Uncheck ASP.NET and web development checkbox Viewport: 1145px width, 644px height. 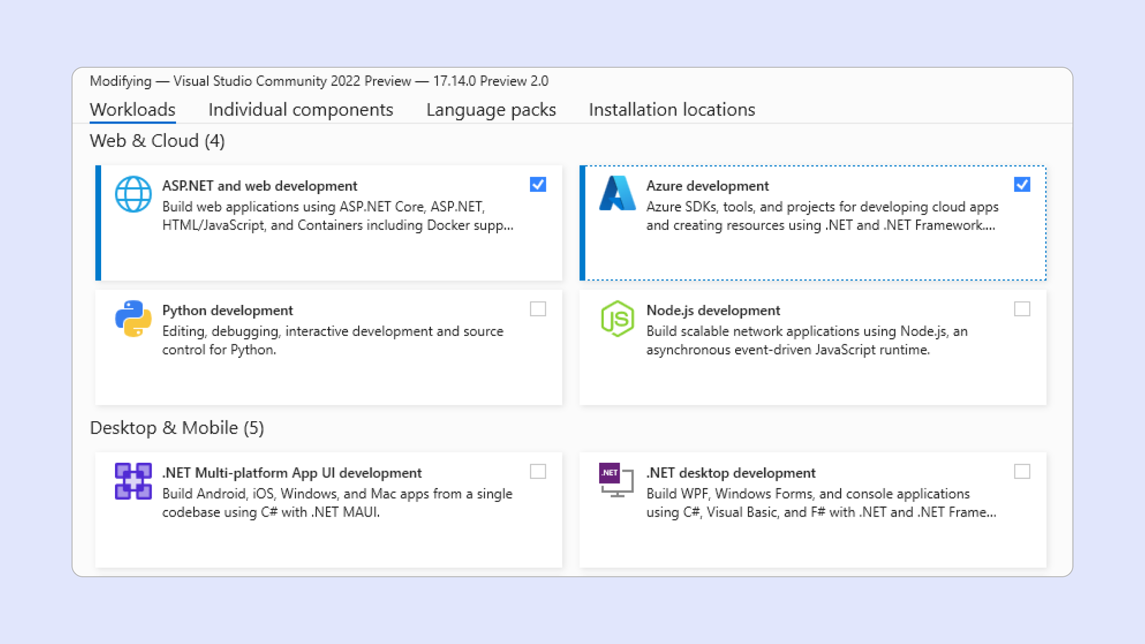pyautogui.click(x=538, y=185)
